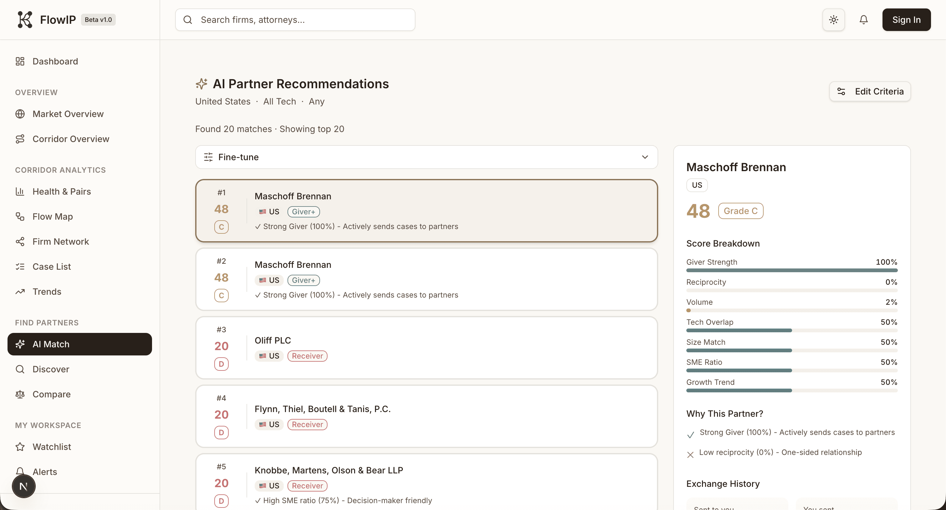Screen dimensions: 946x510
Task: Open the notifications bell icon
Action: [x=863, y=19]
